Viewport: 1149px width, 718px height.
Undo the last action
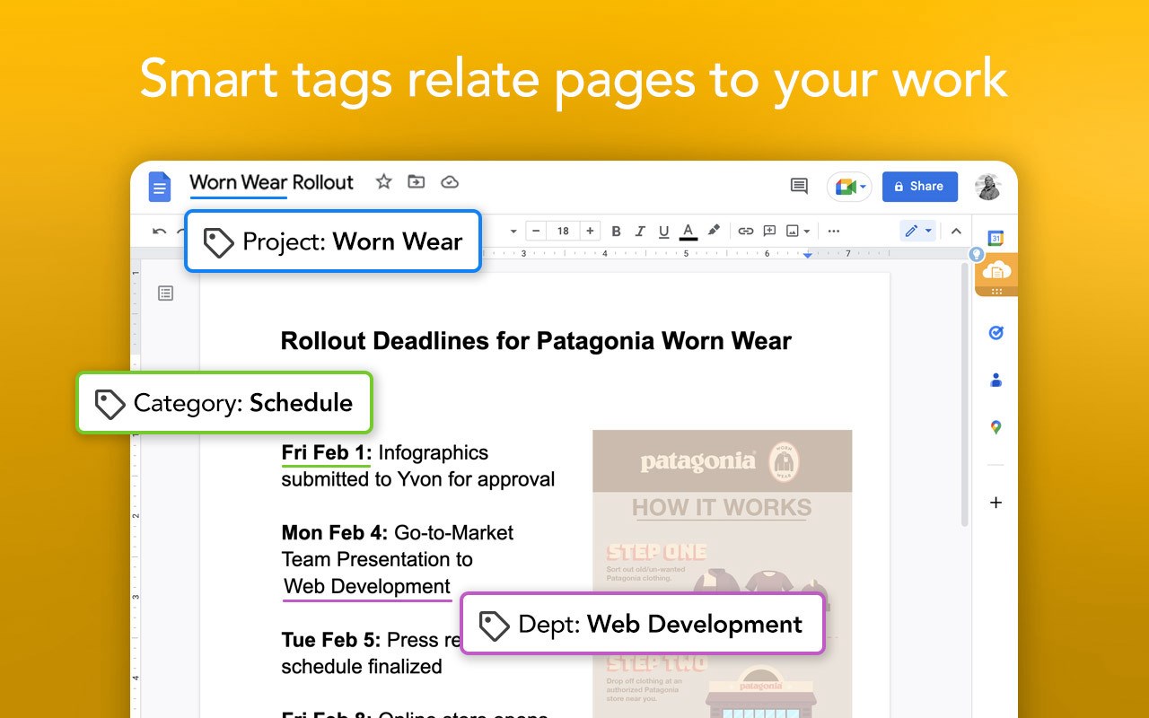point(160,232)
